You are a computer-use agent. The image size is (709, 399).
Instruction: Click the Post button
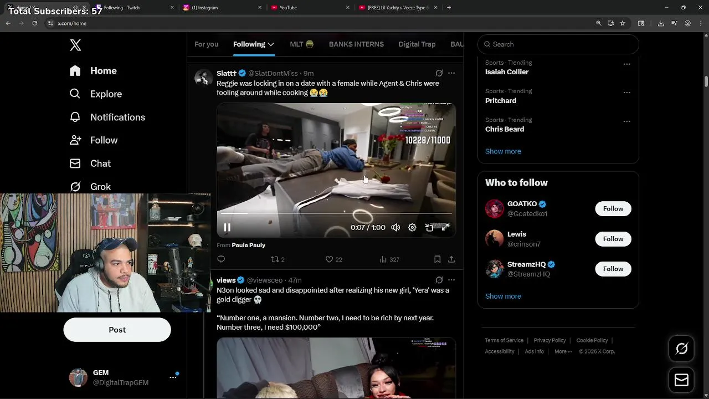point(117,330)
